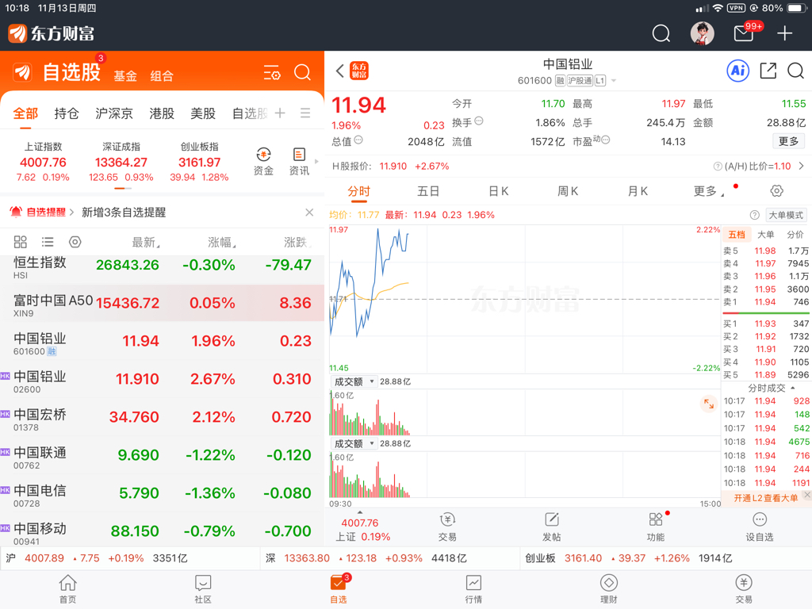Open help icon beside 大单模式
Viewport: 812px width, 609px height.
coord(755,216)
